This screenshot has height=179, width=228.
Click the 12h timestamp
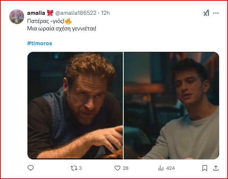105,13
